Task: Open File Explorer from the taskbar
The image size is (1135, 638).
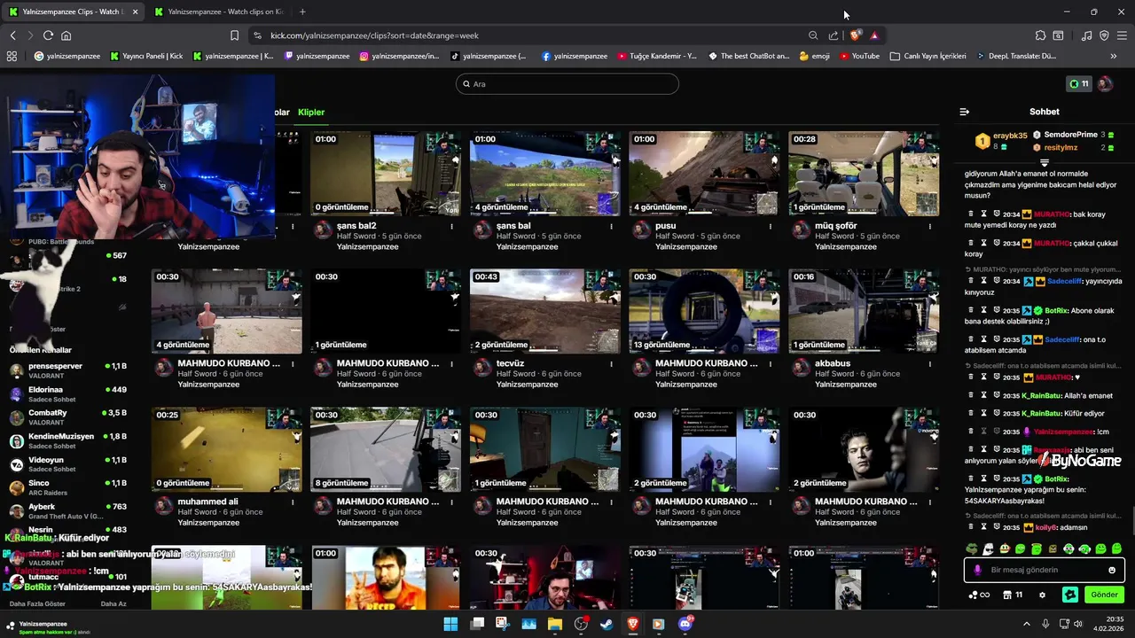Action: [555, 624]
